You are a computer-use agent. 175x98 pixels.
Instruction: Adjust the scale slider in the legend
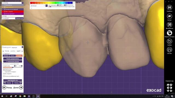tap(57, 7)
